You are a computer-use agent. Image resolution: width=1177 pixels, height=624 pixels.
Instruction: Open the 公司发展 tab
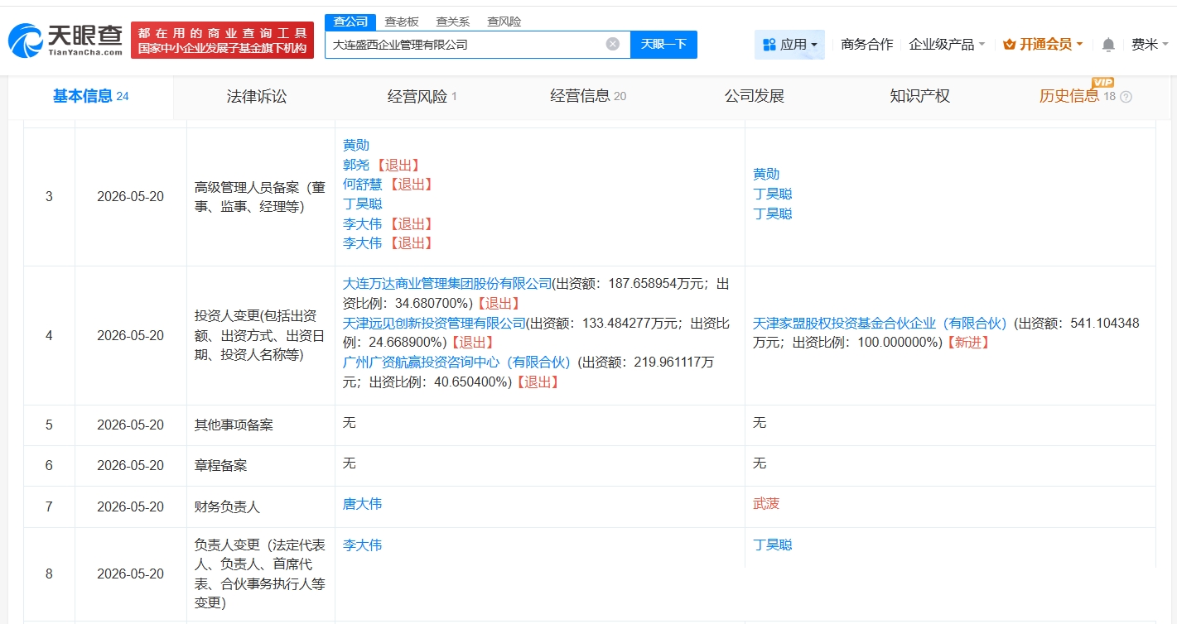pyautogui.click(x=754, y=96)
